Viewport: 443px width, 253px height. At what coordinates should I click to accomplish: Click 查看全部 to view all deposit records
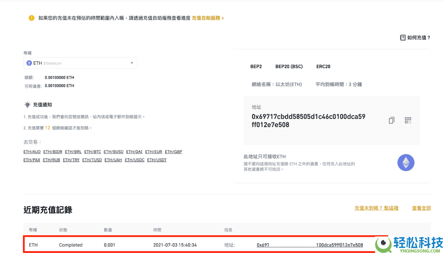421,208
